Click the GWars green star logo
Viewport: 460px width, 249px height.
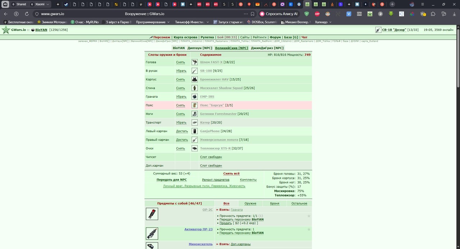(x=6, y=30)
